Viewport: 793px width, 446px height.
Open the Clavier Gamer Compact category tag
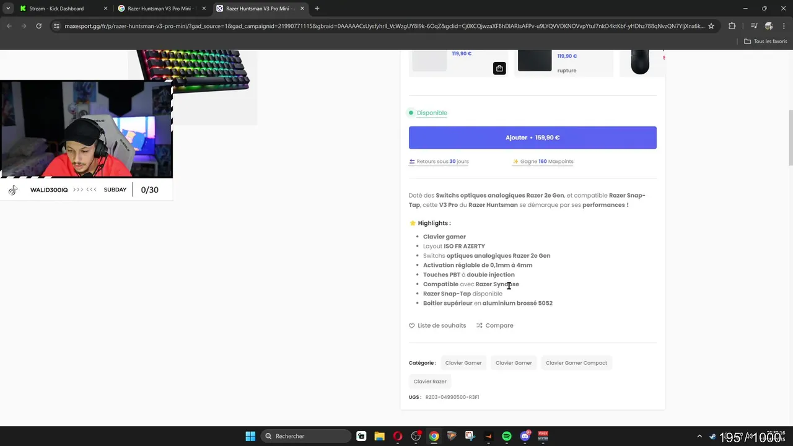pyautogui.click(x=576, y=363)
